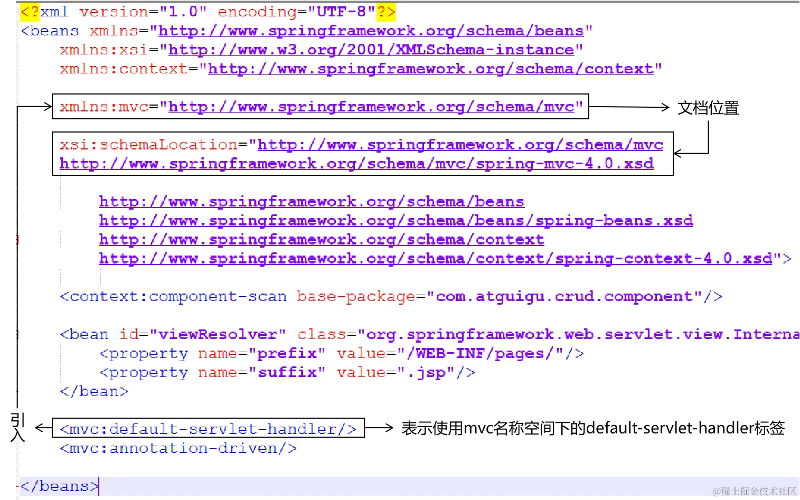Open the spring-mvc-4.0.xsd link

click(x=356, y=164)
